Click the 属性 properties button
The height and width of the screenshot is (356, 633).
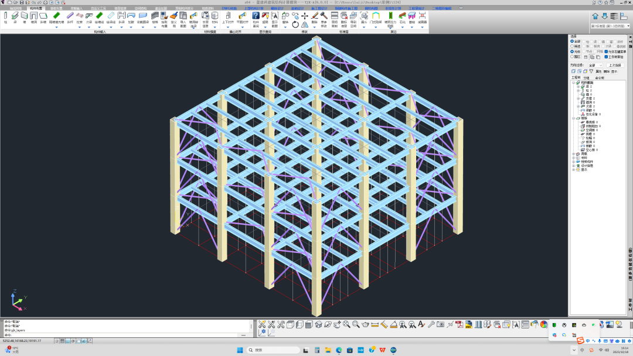pos(598,71)
